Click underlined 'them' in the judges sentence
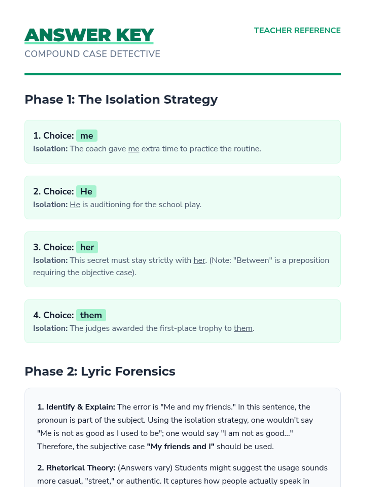The width and height of the screenshot is (365, 487). (x=243, y=328)
